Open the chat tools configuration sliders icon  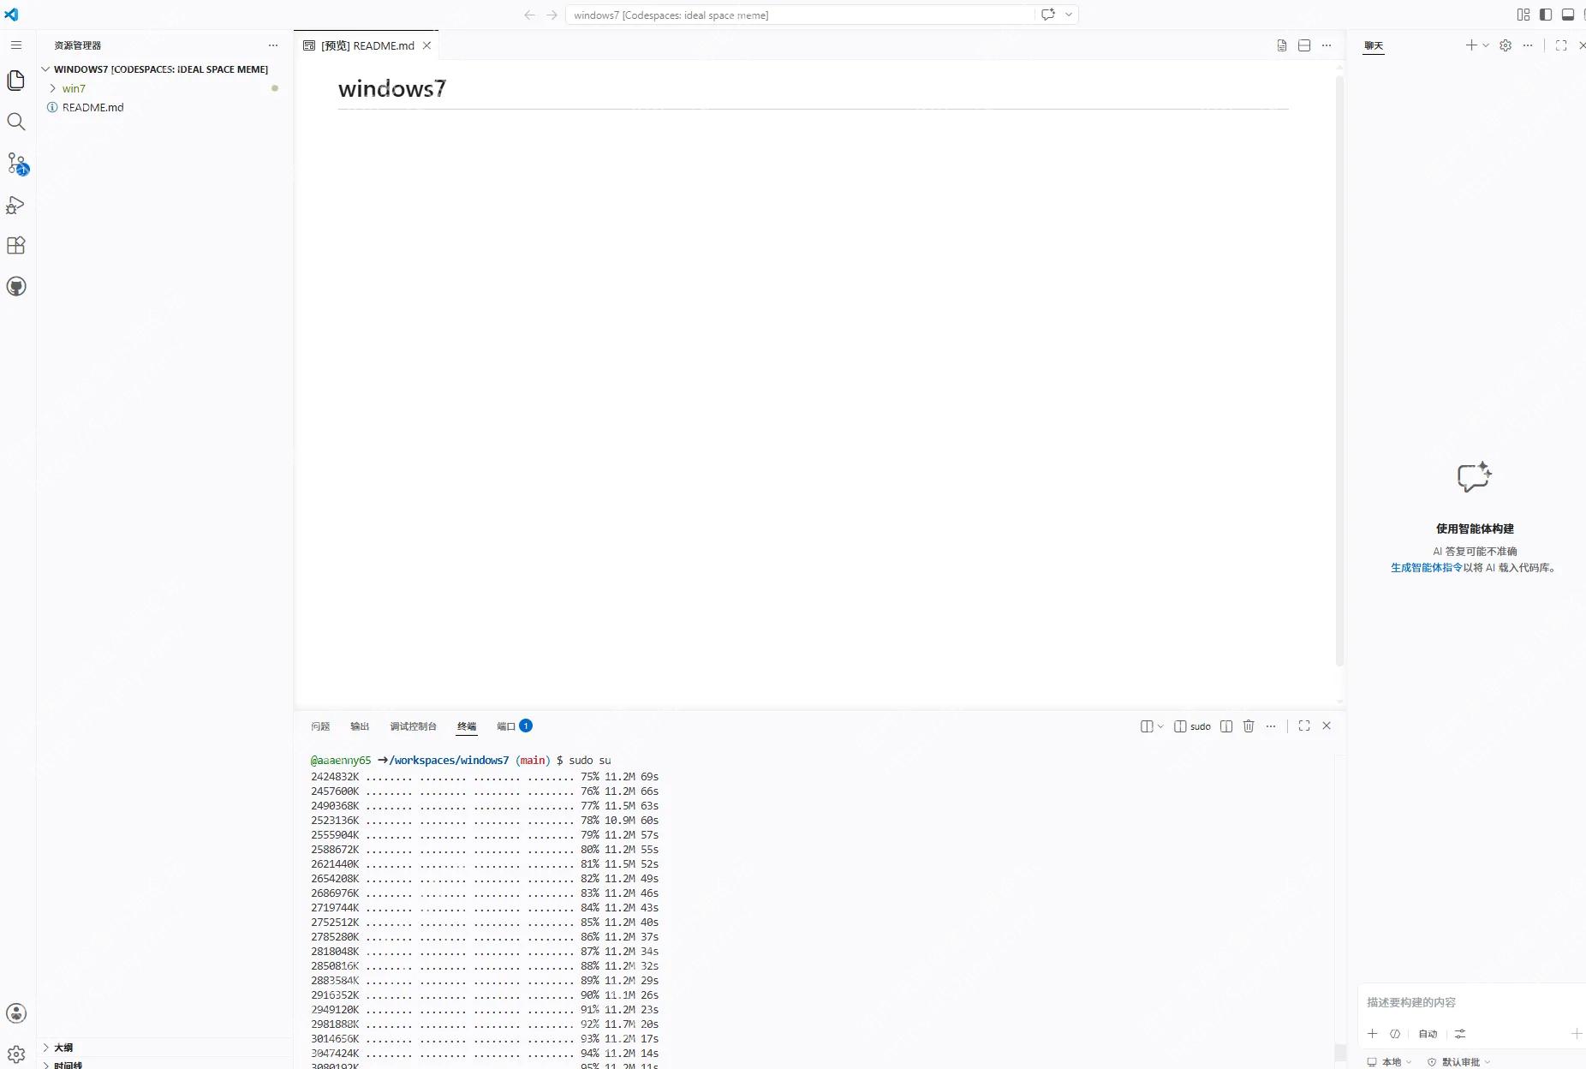coord(1460,1034)
